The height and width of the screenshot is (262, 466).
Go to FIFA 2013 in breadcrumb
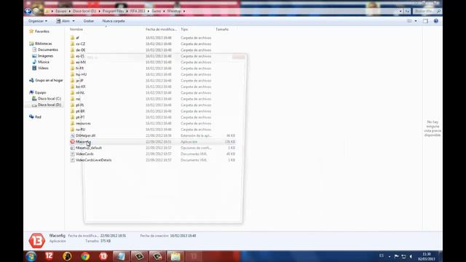138,11
